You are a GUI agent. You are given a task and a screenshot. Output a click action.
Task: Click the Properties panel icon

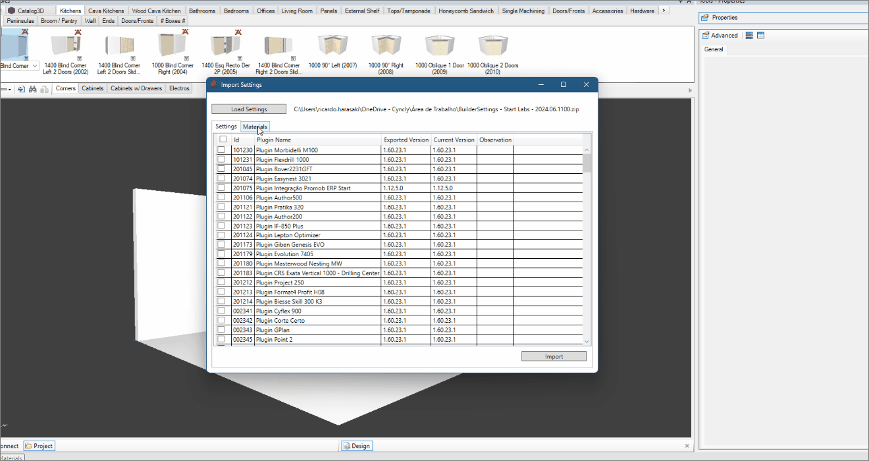click(705, 18)
